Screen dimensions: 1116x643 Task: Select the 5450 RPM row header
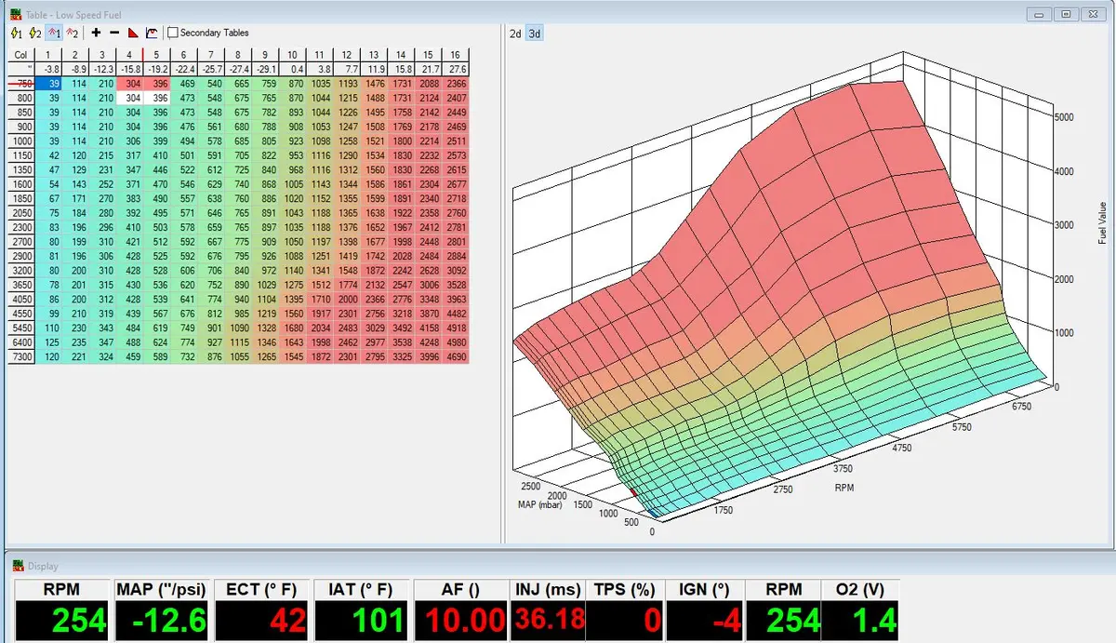pos(21,327)
